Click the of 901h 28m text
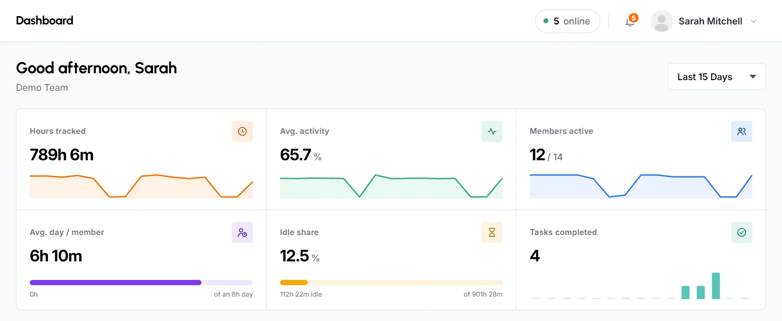This screenshot has width=782, height=321. [x=483, y=294]
